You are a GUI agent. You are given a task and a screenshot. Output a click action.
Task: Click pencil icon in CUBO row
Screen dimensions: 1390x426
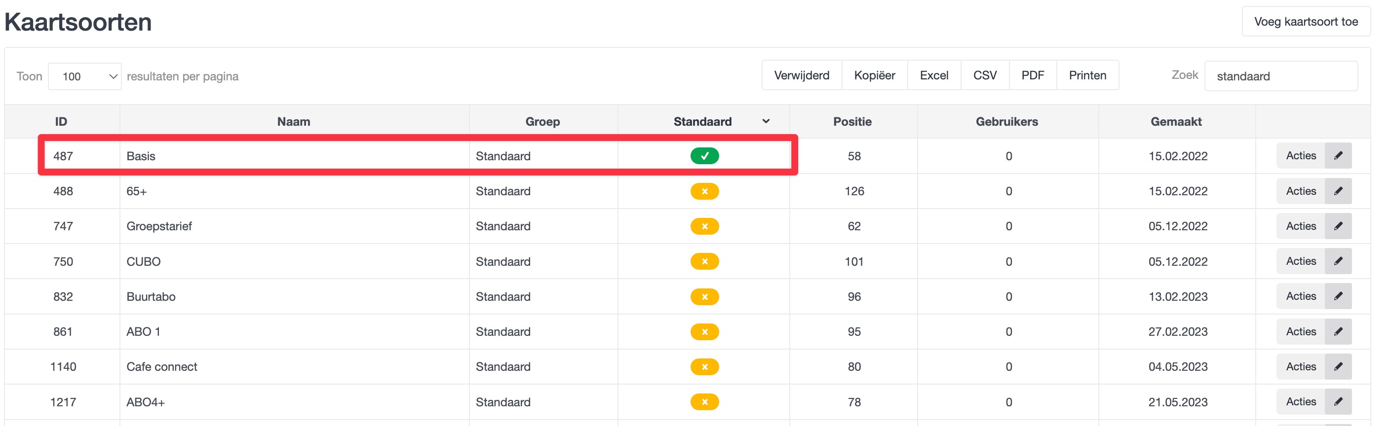[x=1338, y=261]
